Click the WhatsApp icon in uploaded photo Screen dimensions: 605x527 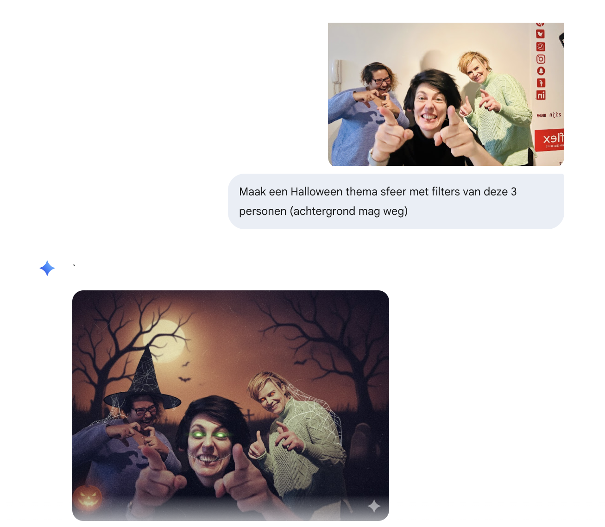click(x=541, y=47)
